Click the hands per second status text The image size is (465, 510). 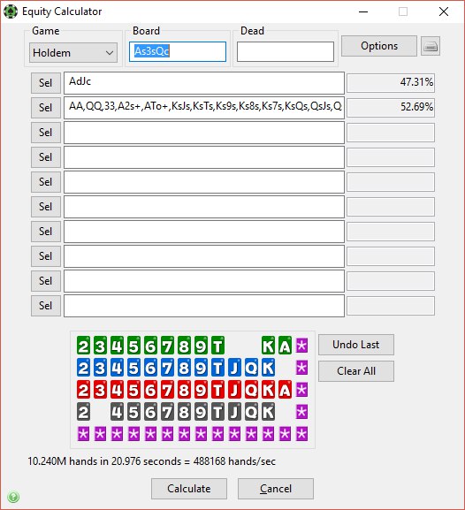pyautogui.click(x=152, y=461)
